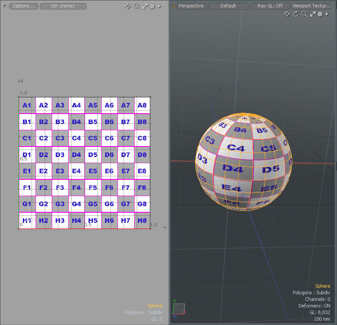Viewport: 337px width, 325px height.
Task: Open 3D viewport settings gear
Action: [x=320, y=14]
